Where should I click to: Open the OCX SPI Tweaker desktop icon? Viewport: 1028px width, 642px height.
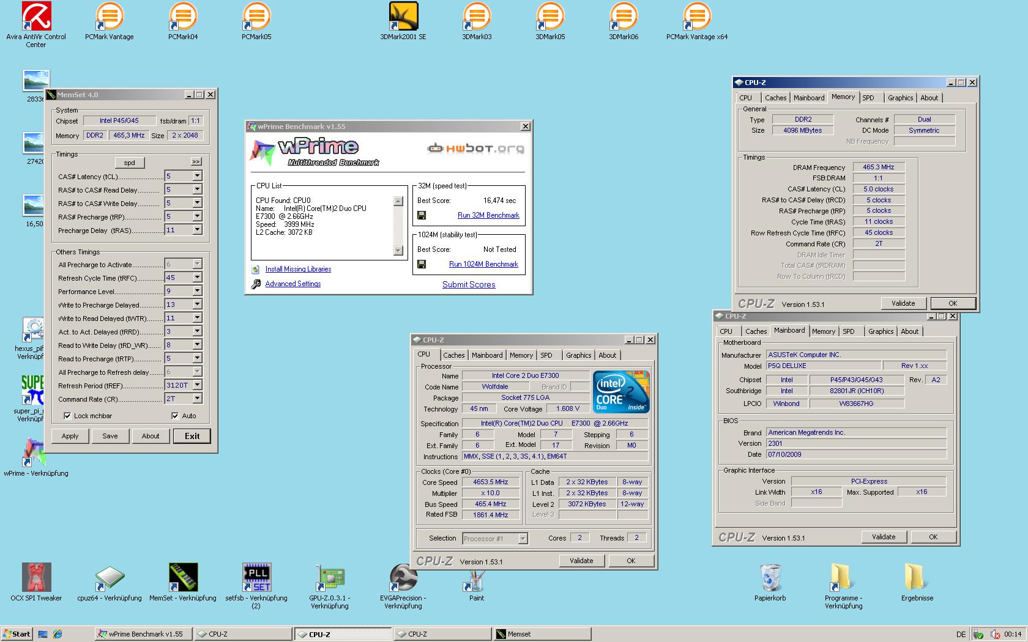click(36, 577)
